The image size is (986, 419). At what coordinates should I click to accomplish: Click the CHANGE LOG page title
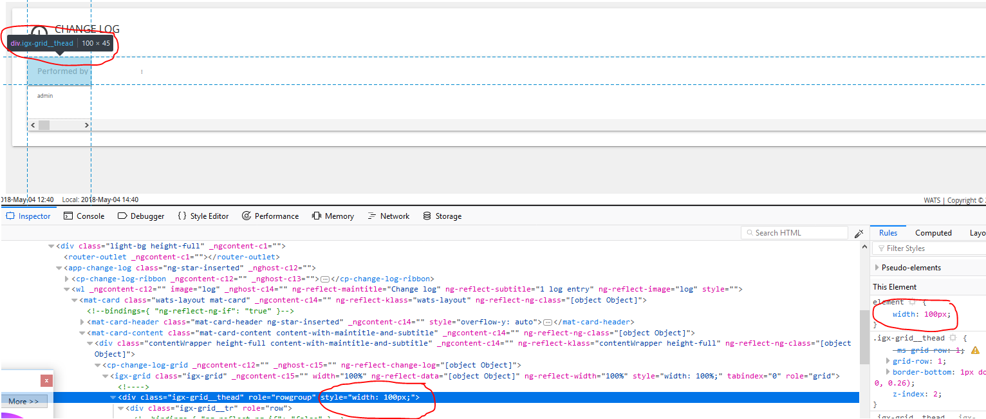point(87,29)
